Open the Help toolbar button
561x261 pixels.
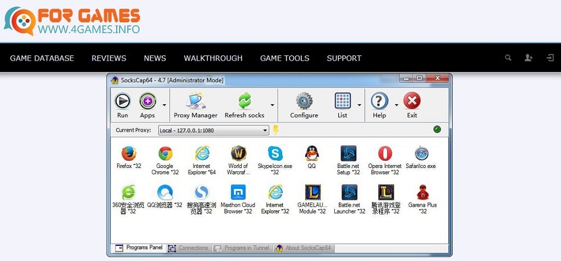tap(379, 105)
